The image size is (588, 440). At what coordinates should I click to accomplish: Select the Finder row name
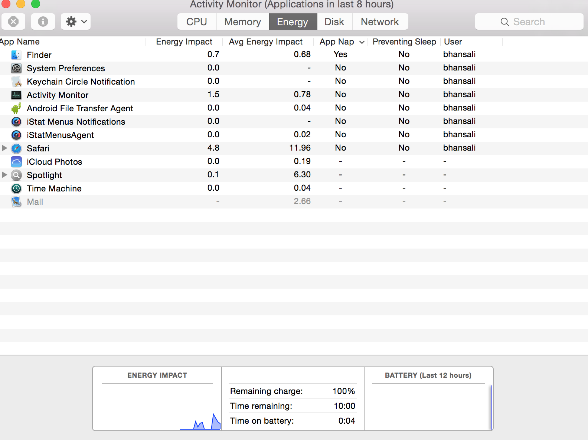pos(39,55)
